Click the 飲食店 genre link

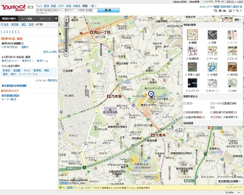(6, 70)
